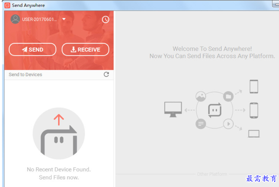The image size is (279, 187).
Task: Click the Other Platform label
Action: (212, 174)
